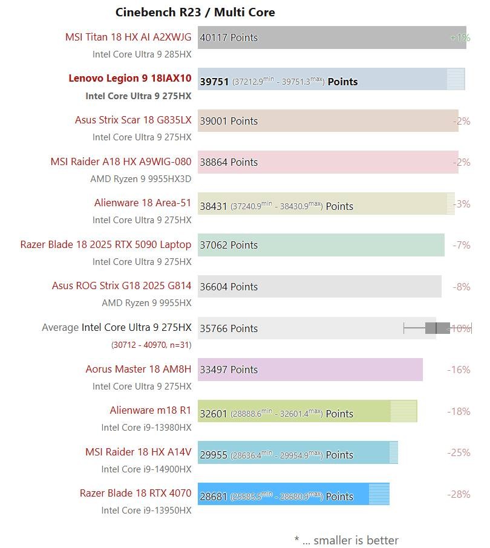Image resolution: width=490 pixels, height=548 pixels.
Task: Open the Alienware 18 Area-51 link
Action: coord(143,203)
